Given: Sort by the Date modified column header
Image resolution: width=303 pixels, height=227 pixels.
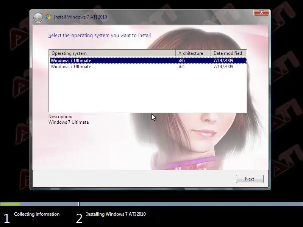Looking at the screenshot, I should 229,53.
